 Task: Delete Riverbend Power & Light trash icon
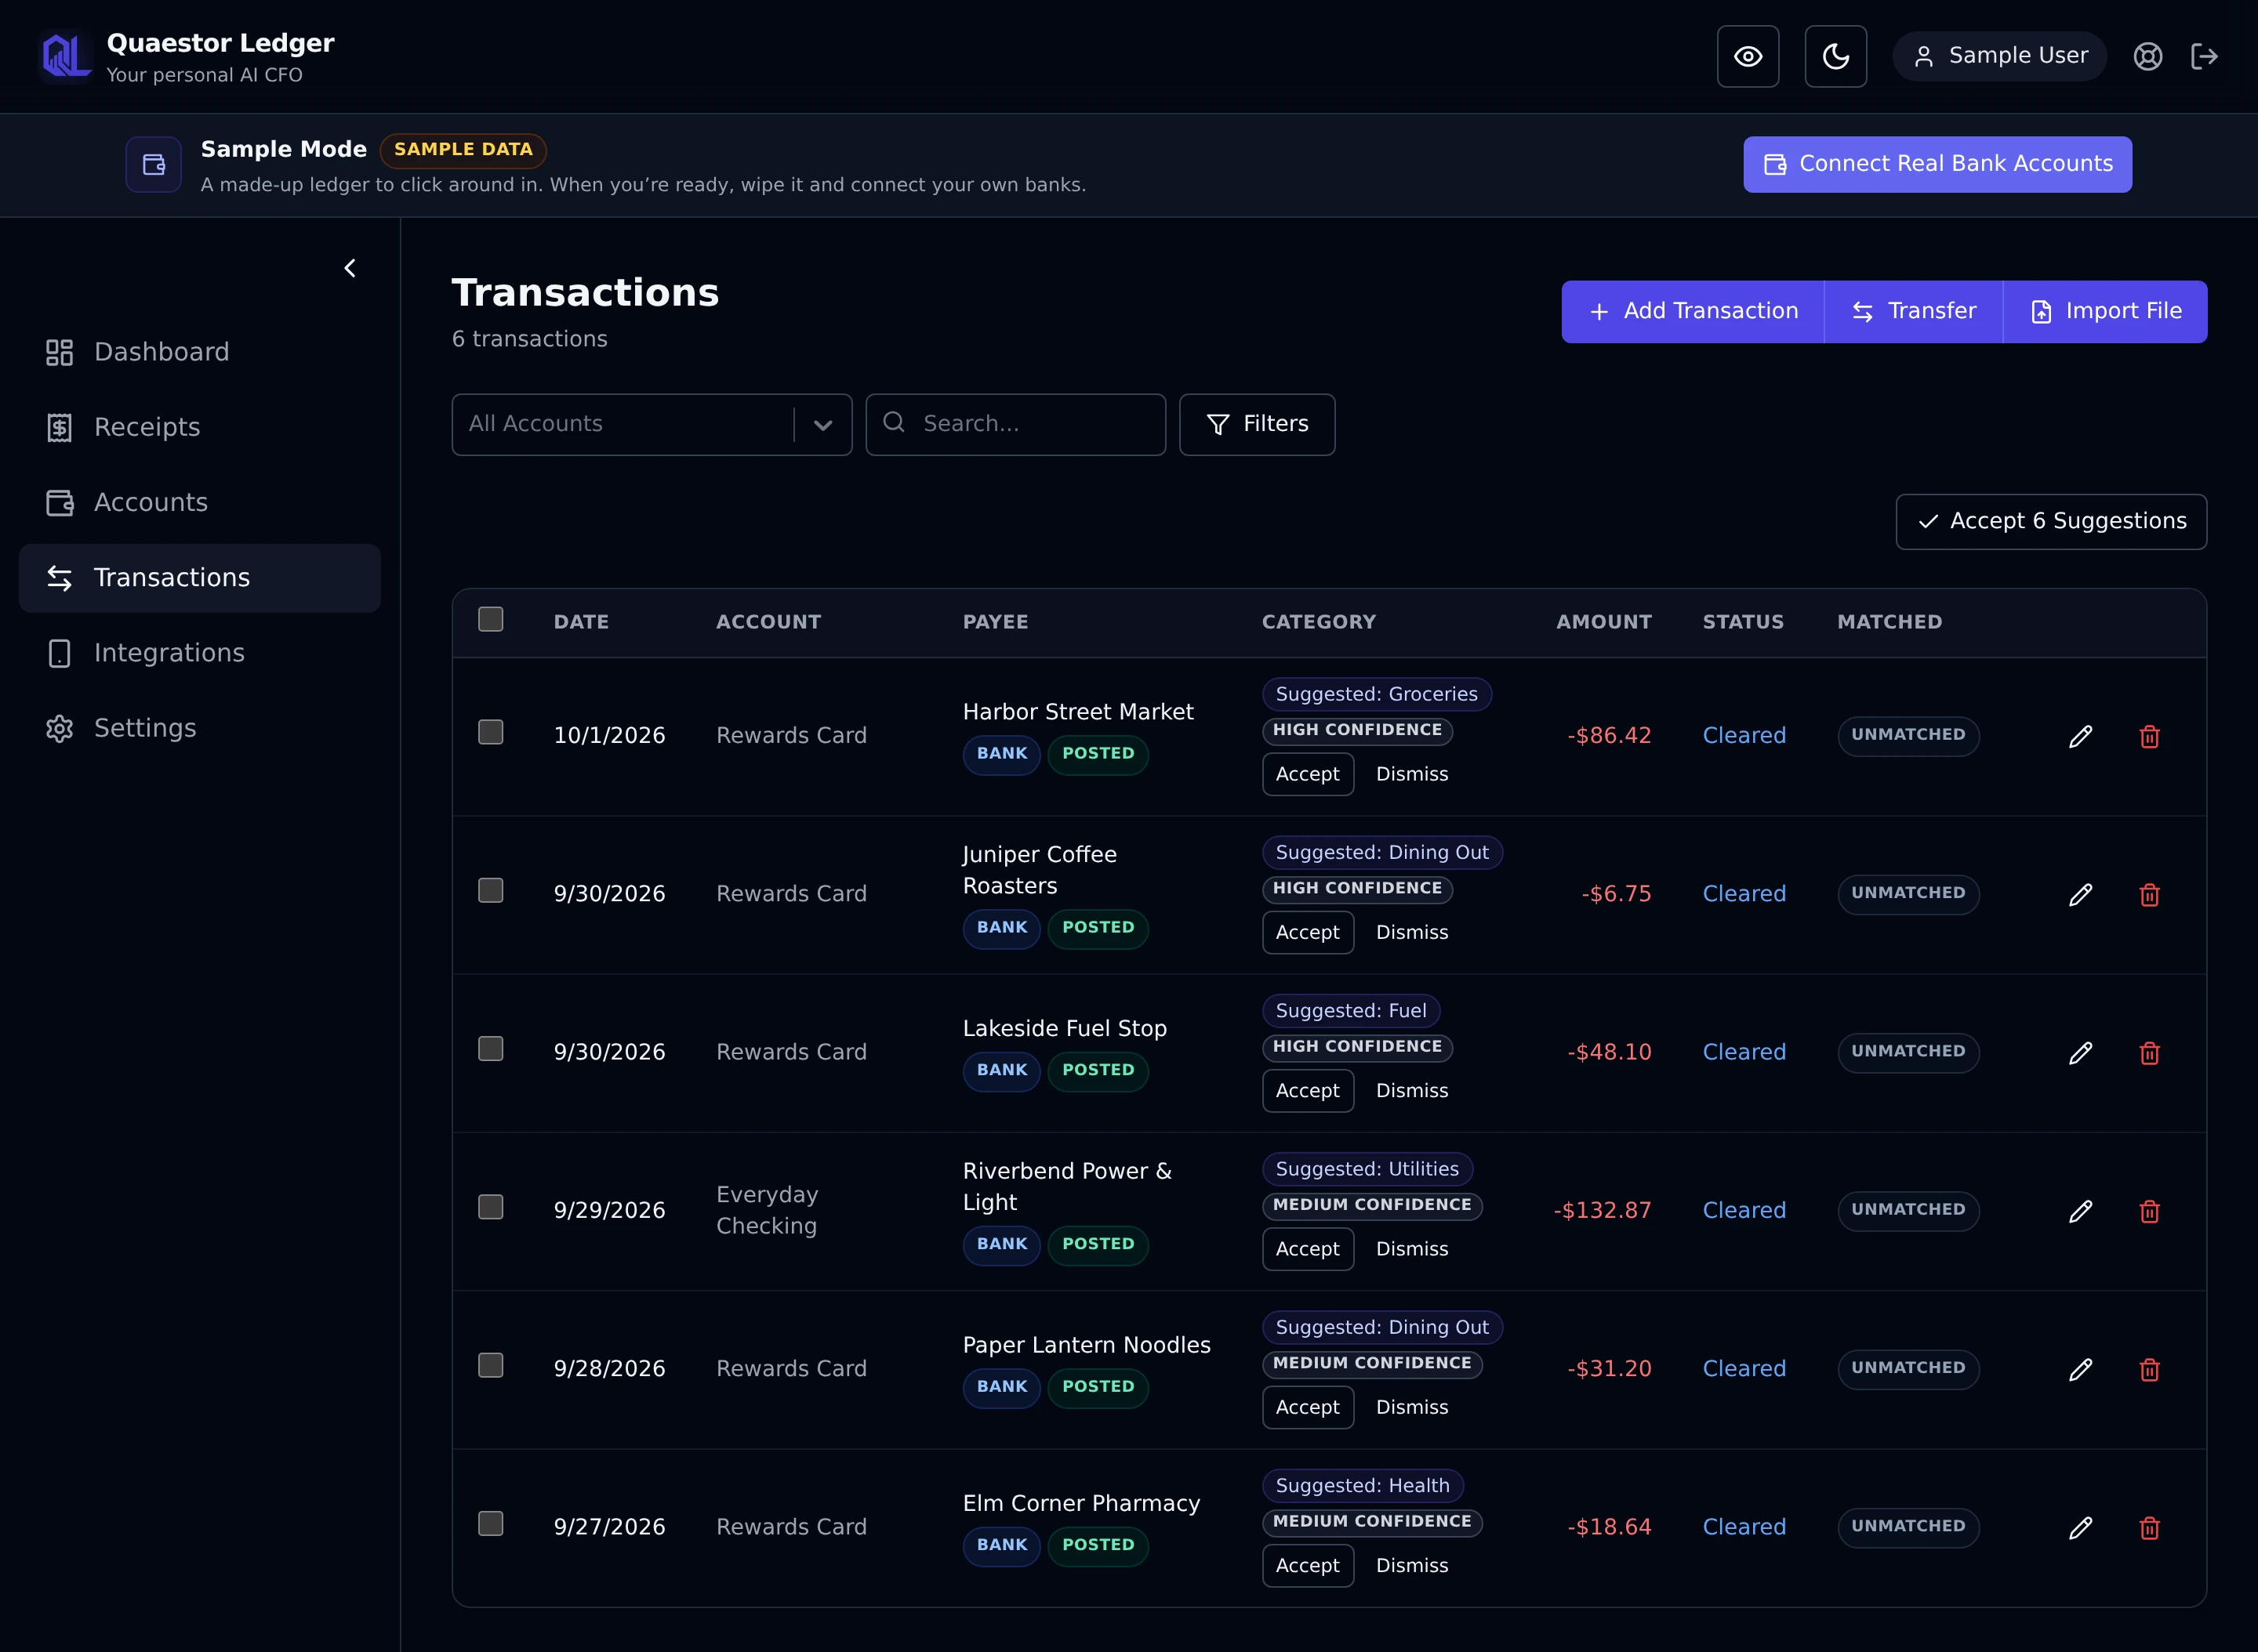click(2149, 1211)
